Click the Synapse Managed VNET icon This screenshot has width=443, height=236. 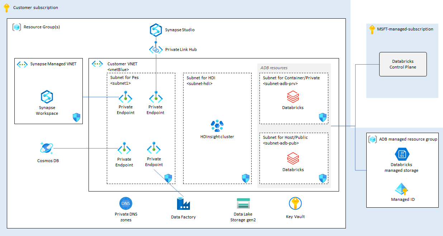pyautogui.click(x=22, y=64)
